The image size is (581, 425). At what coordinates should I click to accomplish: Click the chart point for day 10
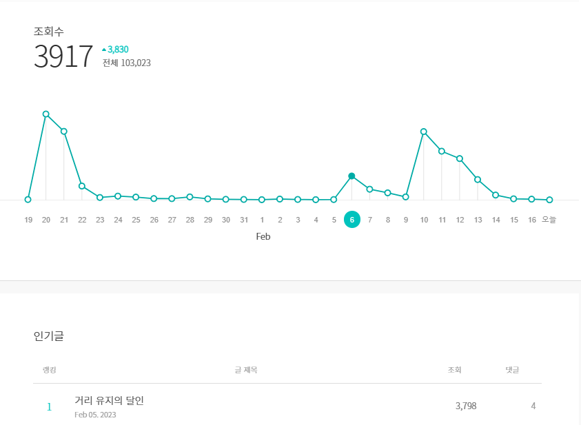(x=424, y=132)
